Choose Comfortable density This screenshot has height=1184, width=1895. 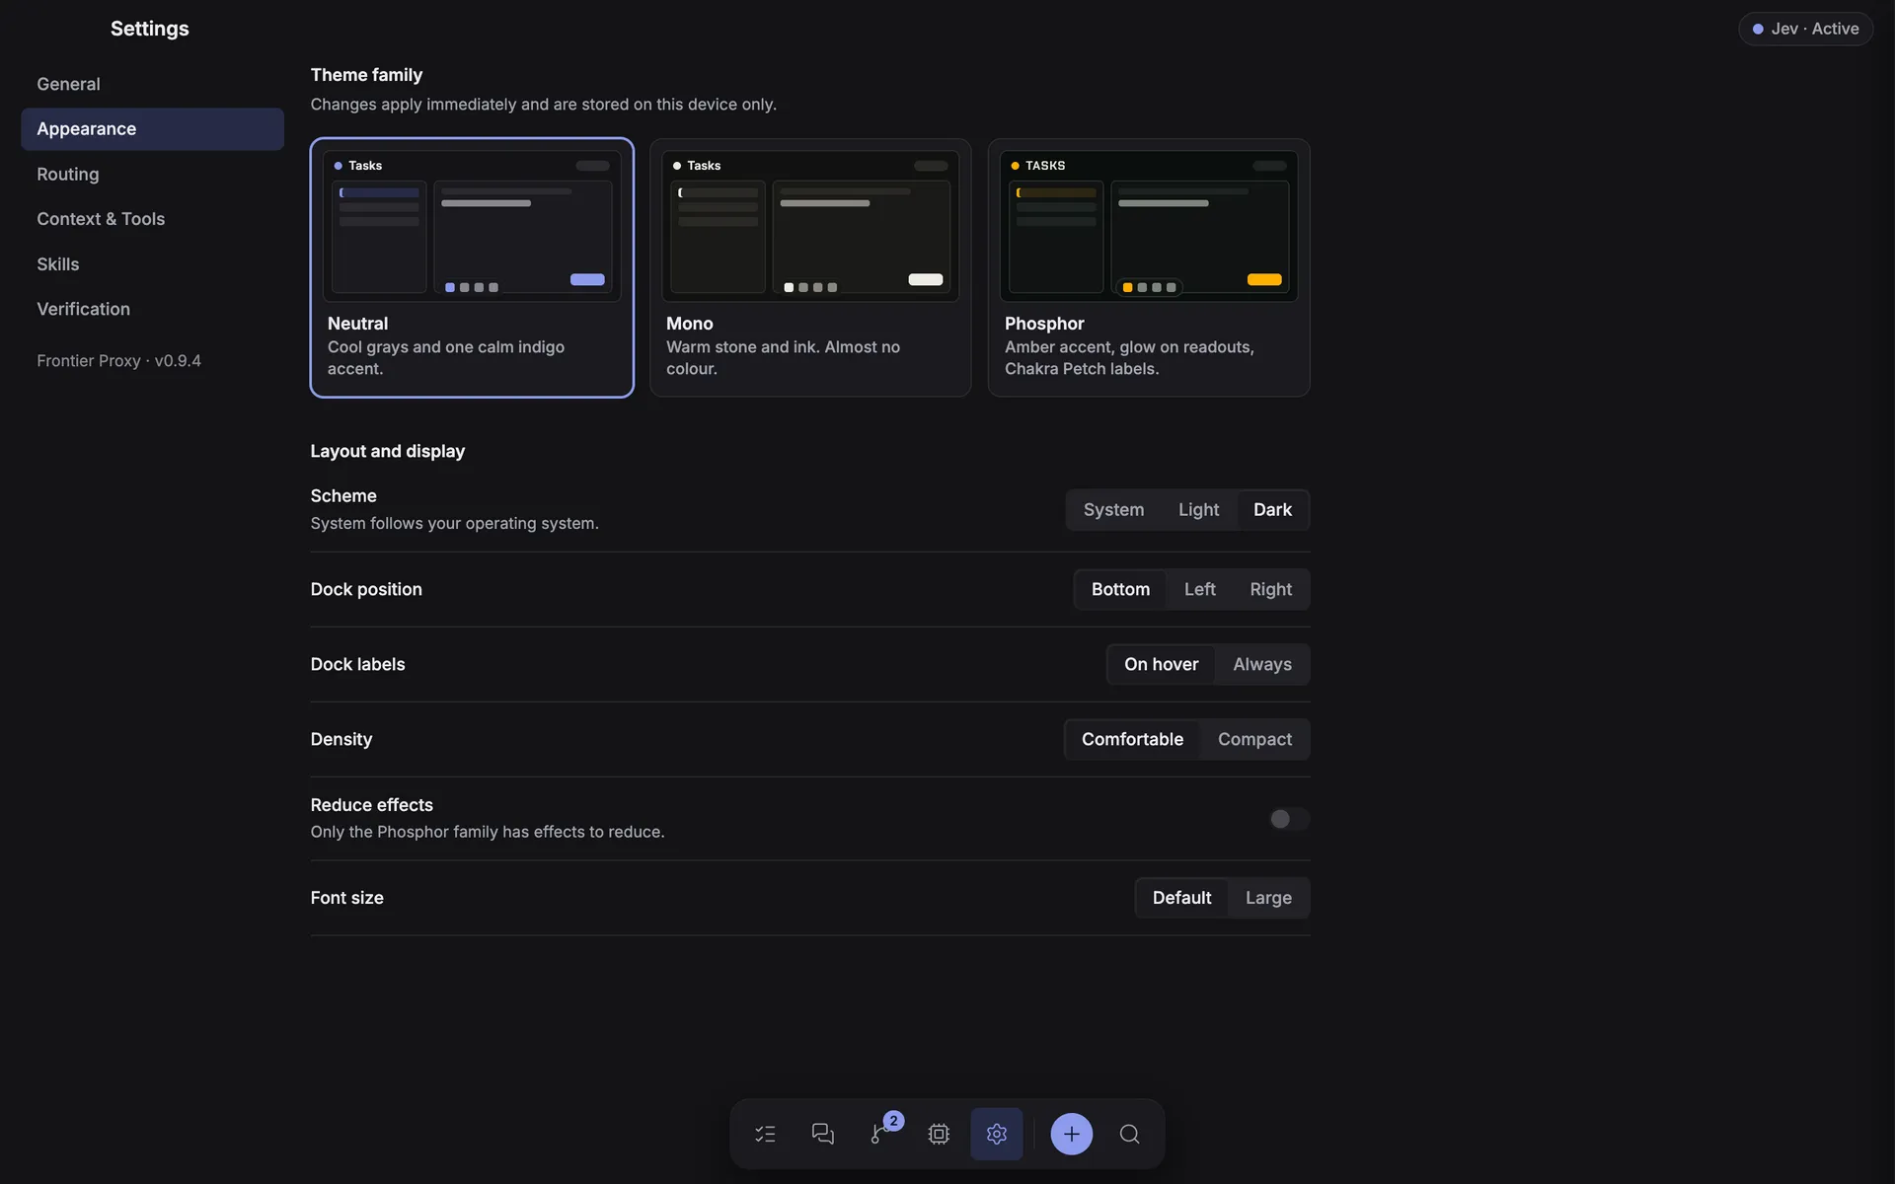point(1132,739)
